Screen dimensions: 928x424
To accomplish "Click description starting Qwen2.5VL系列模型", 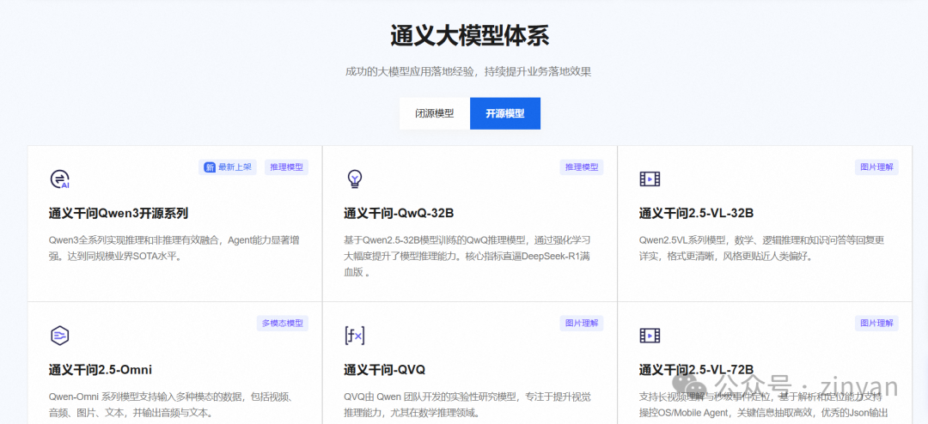I will pyautogui.click(x=761, y=248).
